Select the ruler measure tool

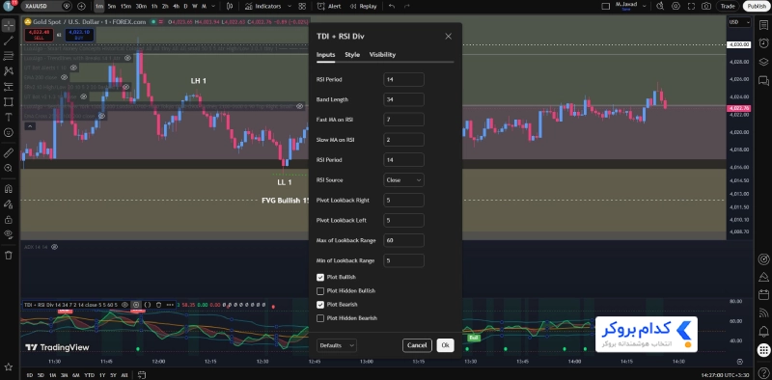(x=9, y=153)
